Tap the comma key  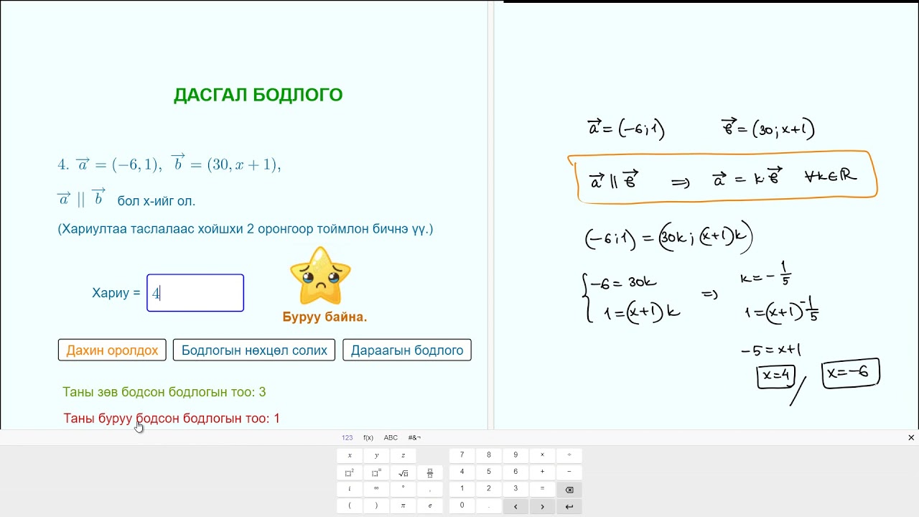tap(430, 489)
